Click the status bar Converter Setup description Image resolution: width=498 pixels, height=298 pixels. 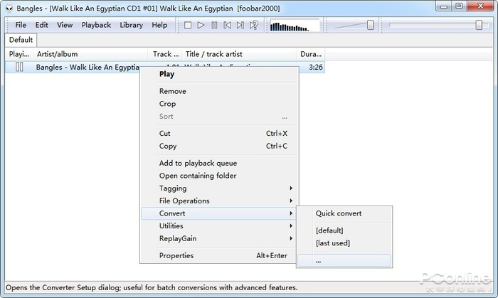pos(152,288)
